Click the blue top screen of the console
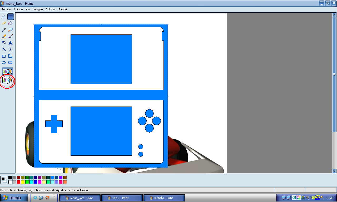 101,59
